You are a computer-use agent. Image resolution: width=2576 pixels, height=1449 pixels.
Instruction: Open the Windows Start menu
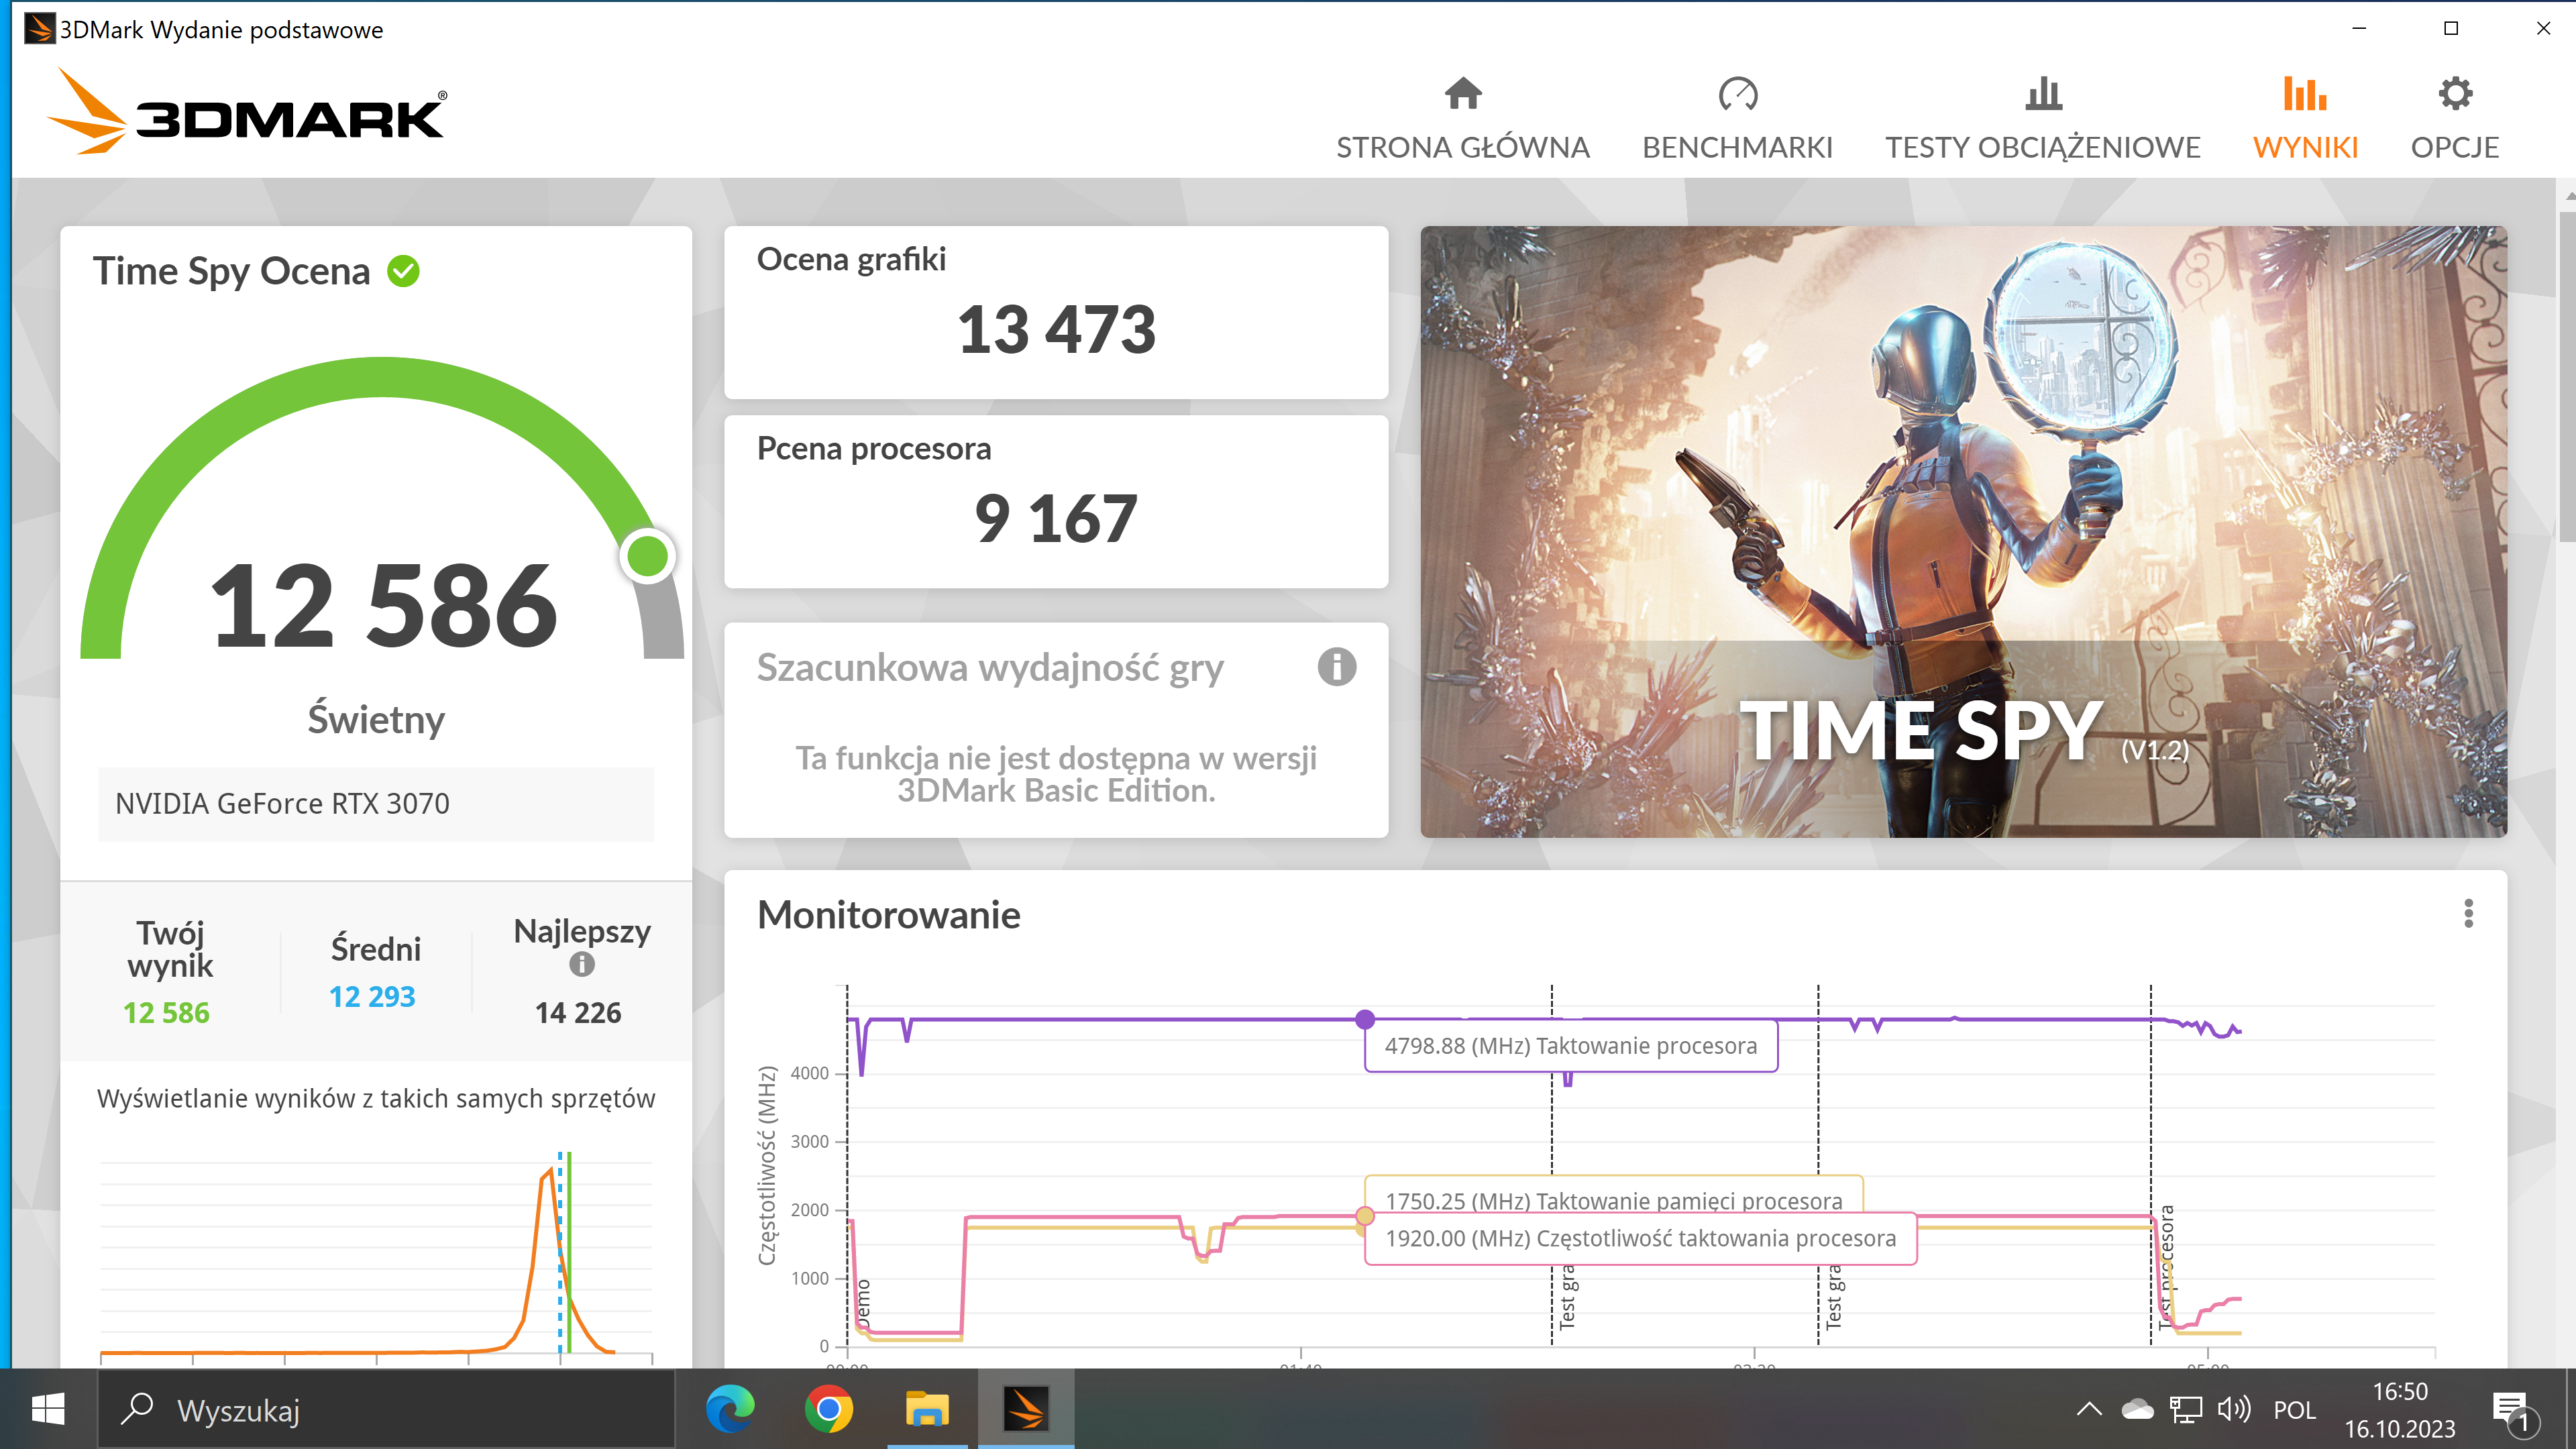(x=48, y=1410)
